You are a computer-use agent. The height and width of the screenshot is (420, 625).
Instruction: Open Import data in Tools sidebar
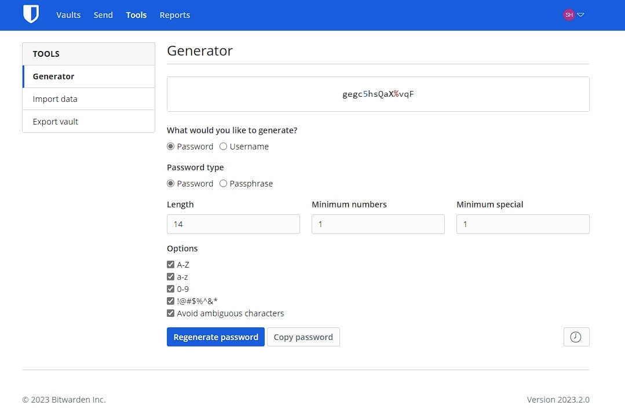pos(89,99)
